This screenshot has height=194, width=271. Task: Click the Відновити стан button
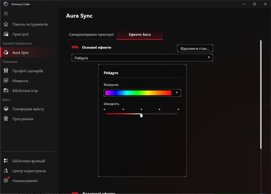pos(195,48)
